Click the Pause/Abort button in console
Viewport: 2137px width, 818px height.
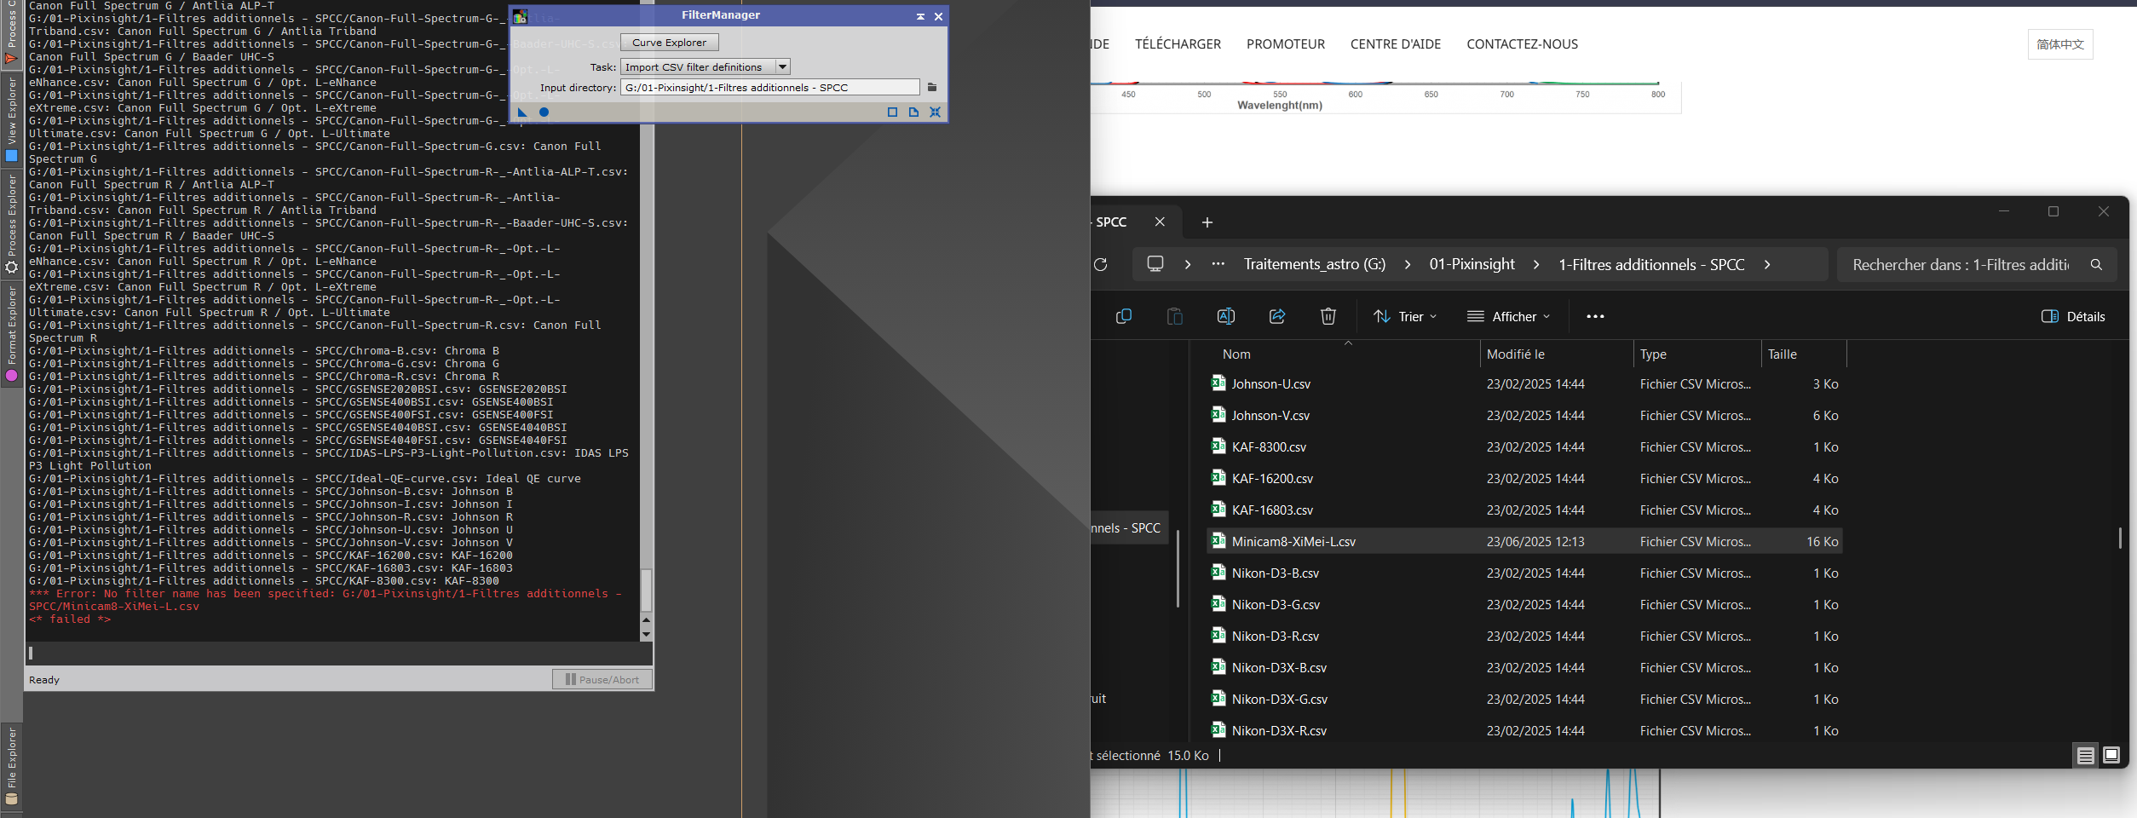click(x=602, y=679)
